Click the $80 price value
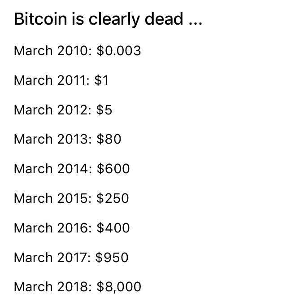Viewport: 287px width, 298px height. pyautogui.click(x=109, y=139)
